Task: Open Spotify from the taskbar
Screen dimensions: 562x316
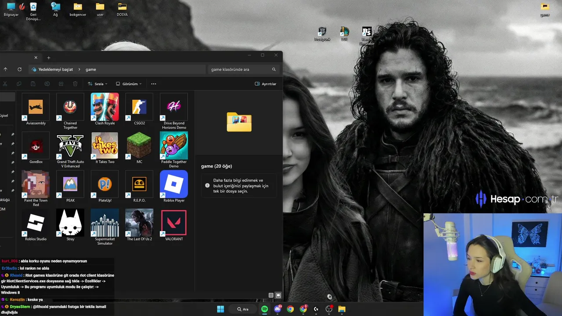Action: [265, 309]
